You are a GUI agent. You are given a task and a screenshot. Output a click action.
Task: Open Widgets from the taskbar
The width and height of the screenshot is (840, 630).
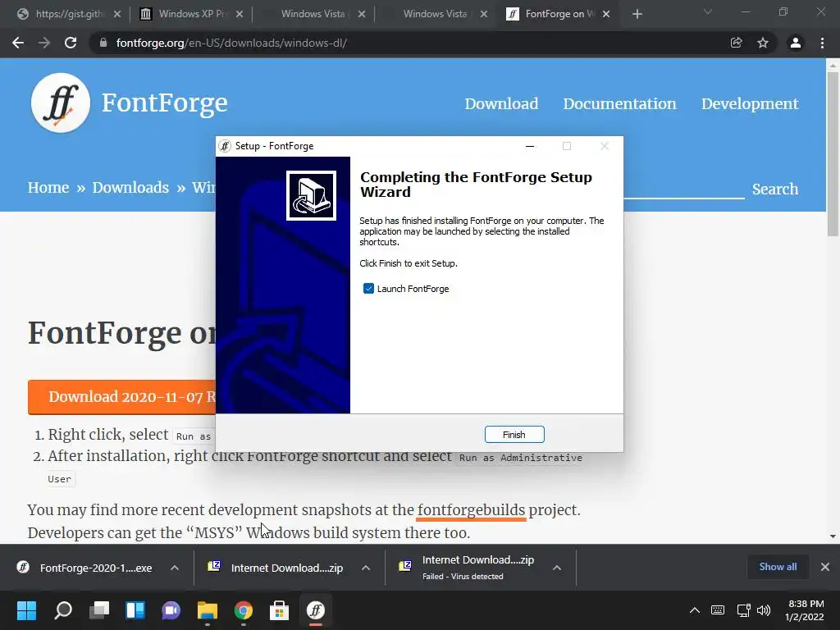(x=135, y=610)
